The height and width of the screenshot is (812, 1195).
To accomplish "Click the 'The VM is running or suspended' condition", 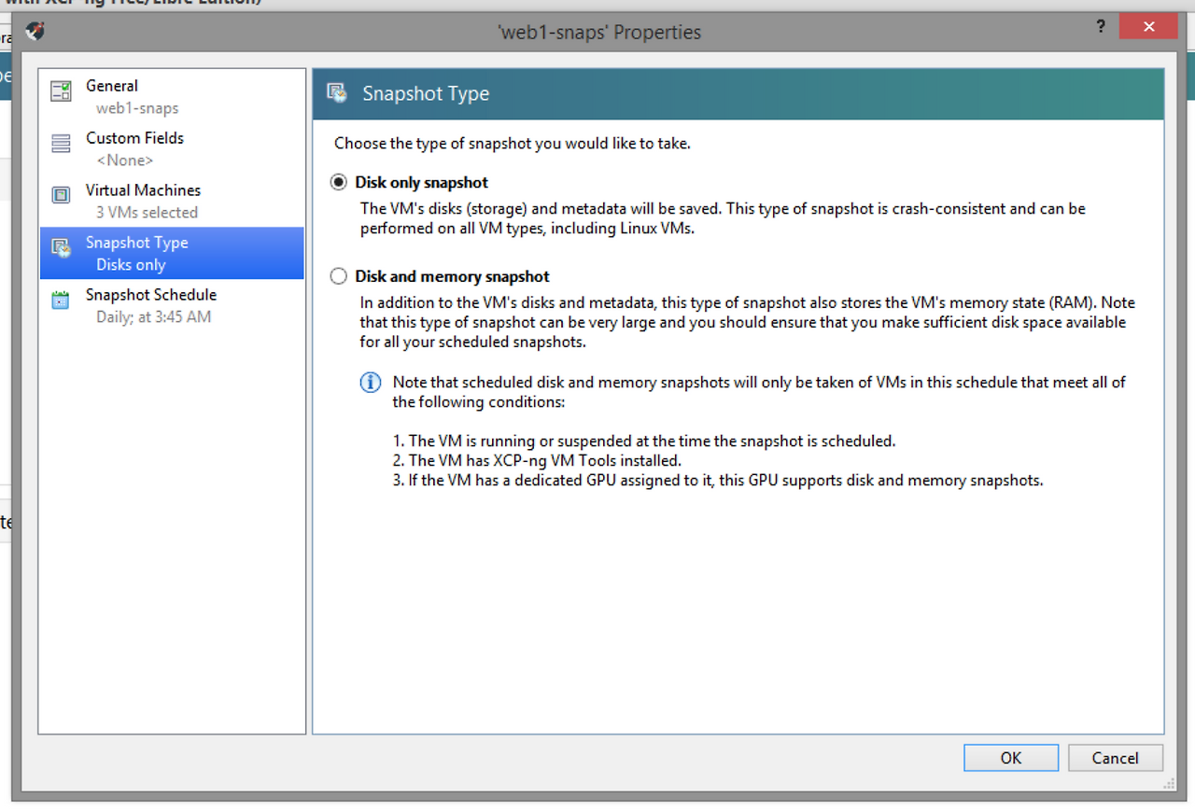I will [644, 441].
